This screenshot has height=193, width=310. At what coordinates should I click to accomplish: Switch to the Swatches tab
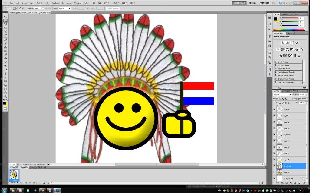(285, 14)
